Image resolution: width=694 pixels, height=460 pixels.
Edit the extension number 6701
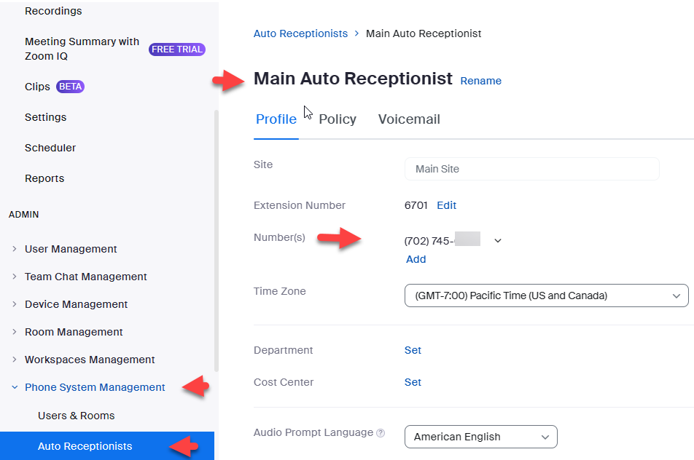446,205
